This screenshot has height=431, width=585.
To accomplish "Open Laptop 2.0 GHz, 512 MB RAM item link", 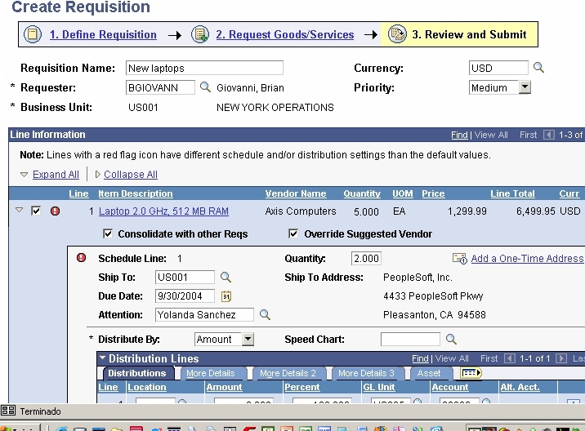I will click(163, 211).
